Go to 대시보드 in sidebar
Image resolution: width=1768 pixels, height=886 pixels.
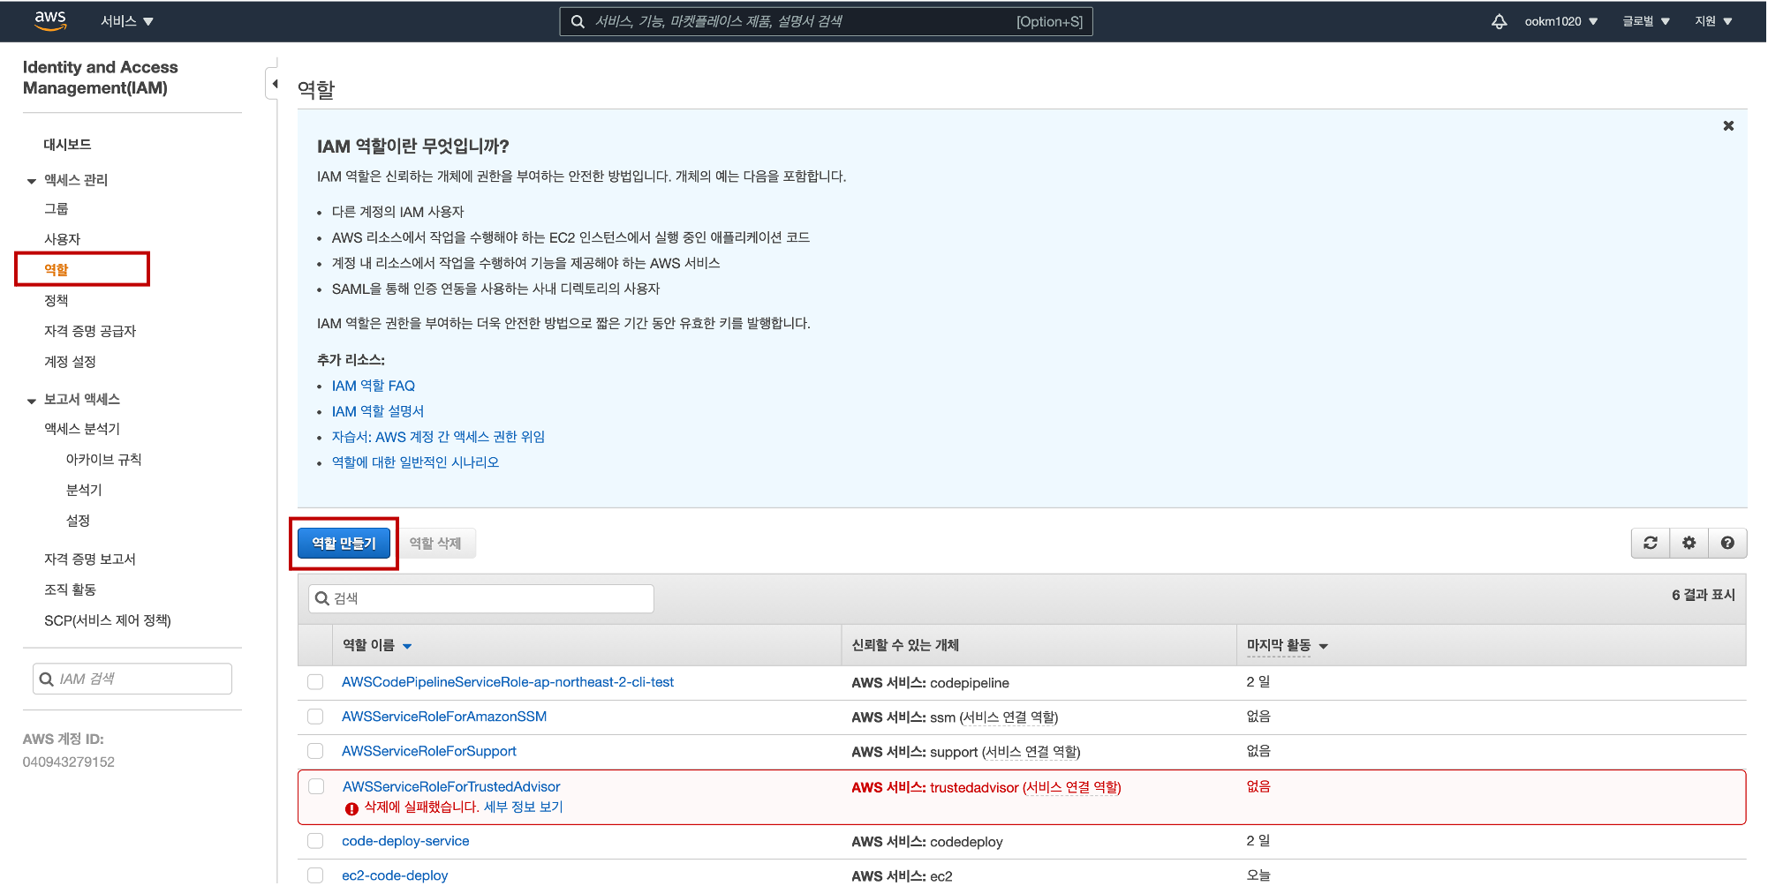pos(67,144)
